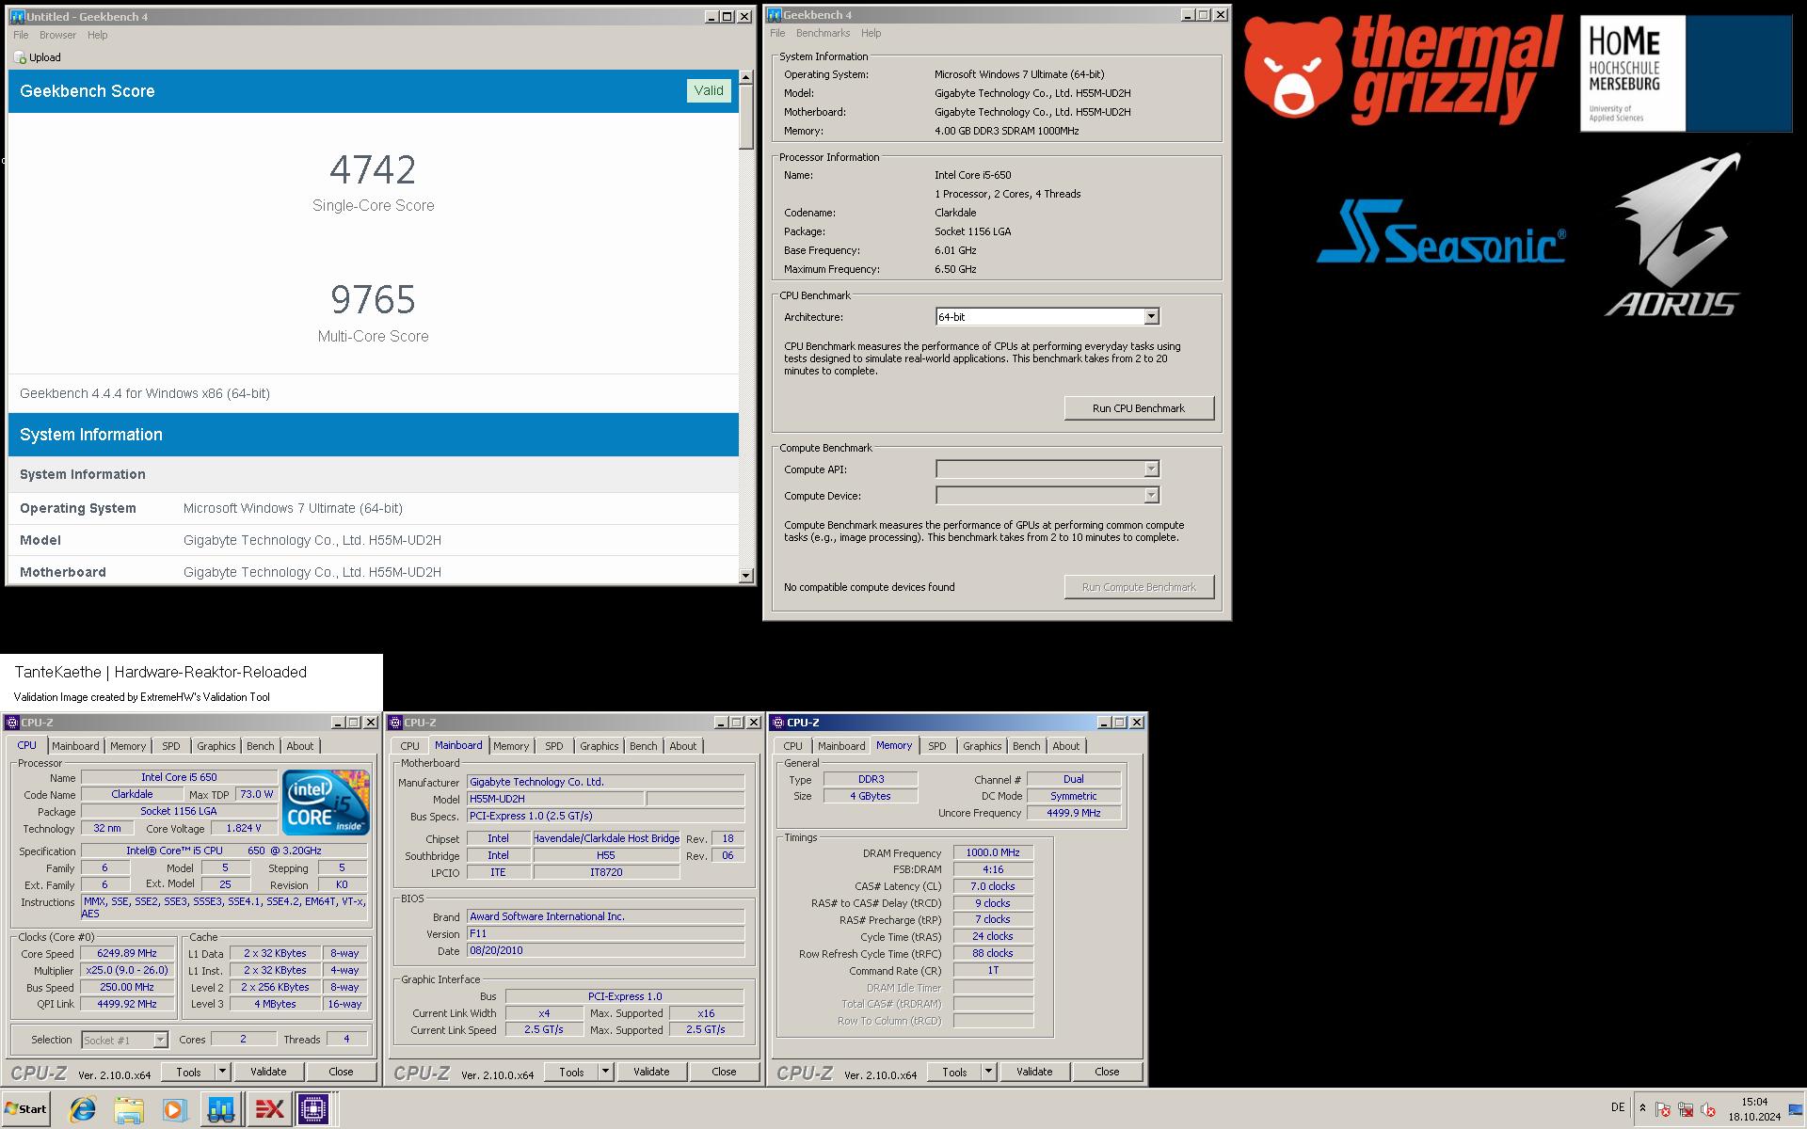Click the Bus Speed 250.00 MHz value
Image resolution: width=1807 pixels, height=1129 pixels.
point(127,987)
